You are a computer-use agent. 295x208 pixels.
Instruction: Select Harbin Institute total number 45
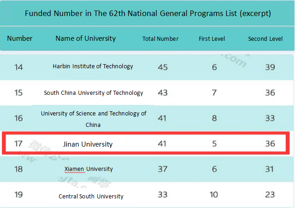163,67
